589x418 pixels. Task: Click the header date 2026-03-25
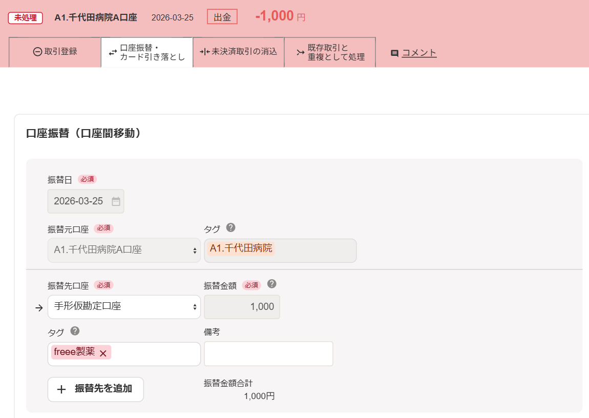[x=173, y=17]
